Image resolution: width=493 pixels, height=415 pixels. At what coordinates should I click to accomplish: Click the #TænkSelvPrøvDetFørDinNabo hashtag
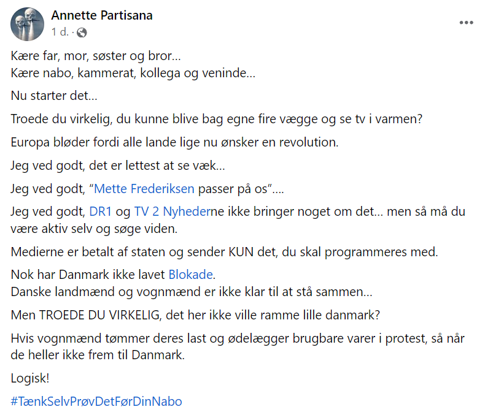tap(96, 402)
